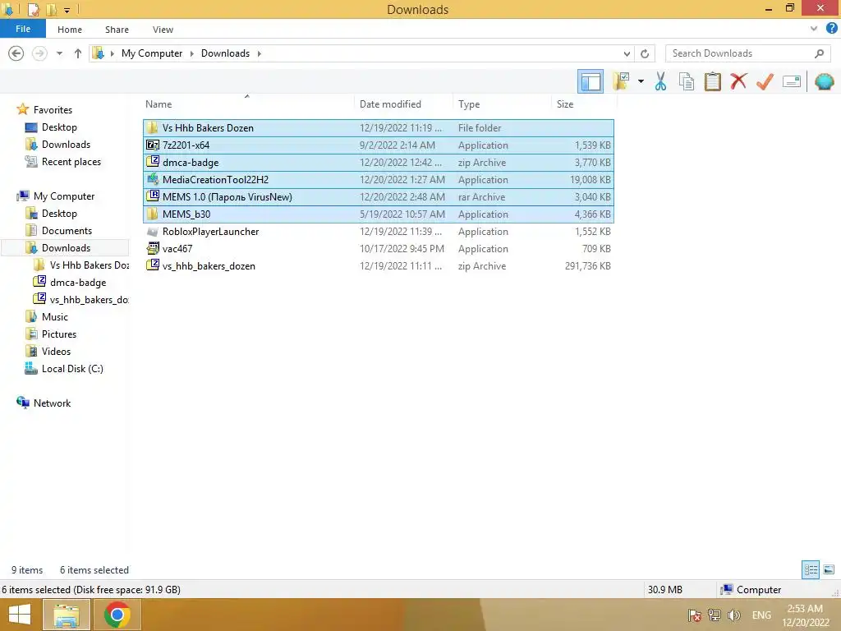This screenshot has height=631, width=841.
Task: Open Favorites in the navigation pane
Action: pyautogui.click(x=53, y=109)
